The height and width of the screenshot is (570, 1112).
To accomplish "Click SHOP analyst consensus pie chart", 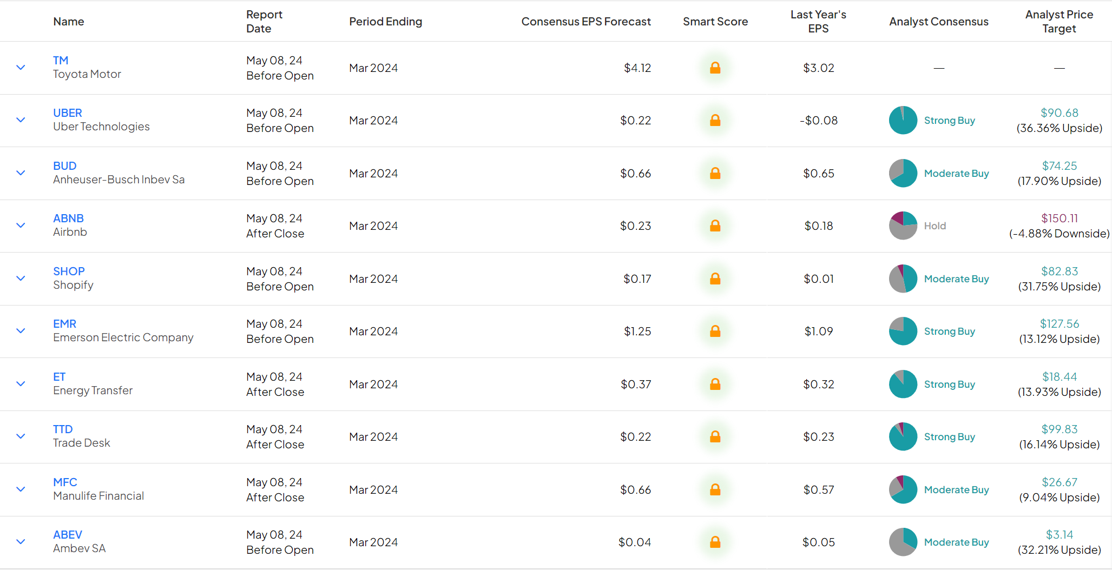I will click(903, 279).
